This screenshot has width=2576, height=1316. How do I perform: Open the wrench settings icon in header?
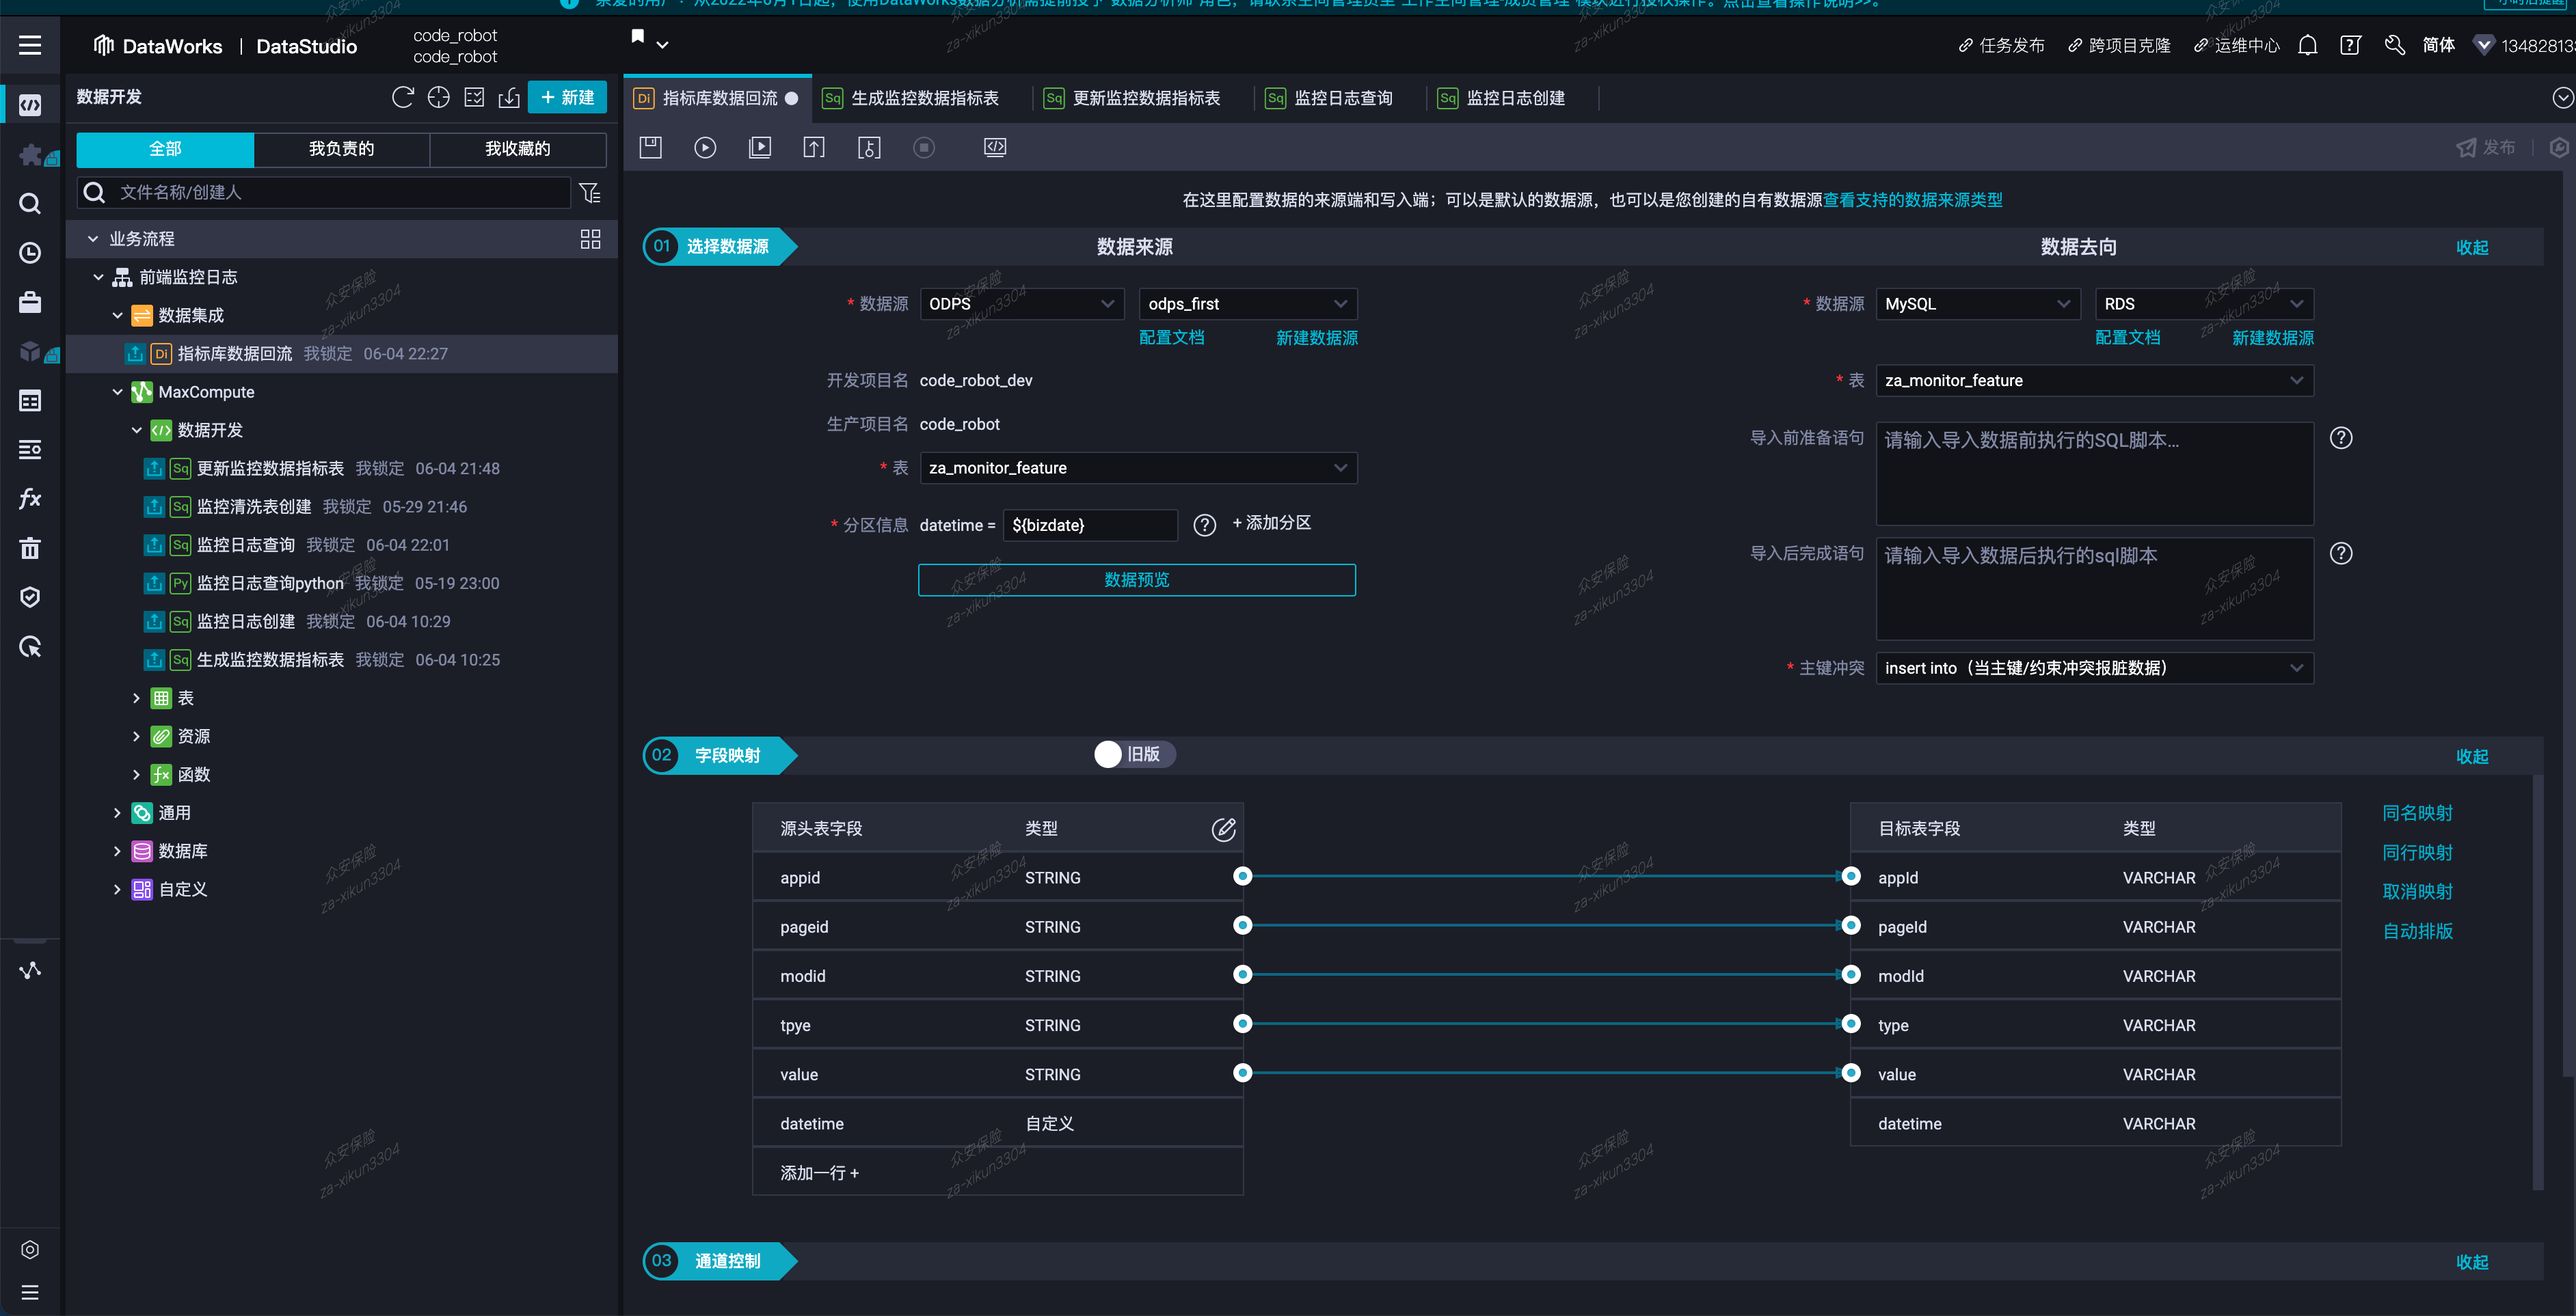point(2394,45)
